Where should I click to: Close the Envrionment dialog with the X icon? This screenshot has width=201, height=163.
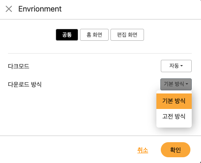(9, 9)
